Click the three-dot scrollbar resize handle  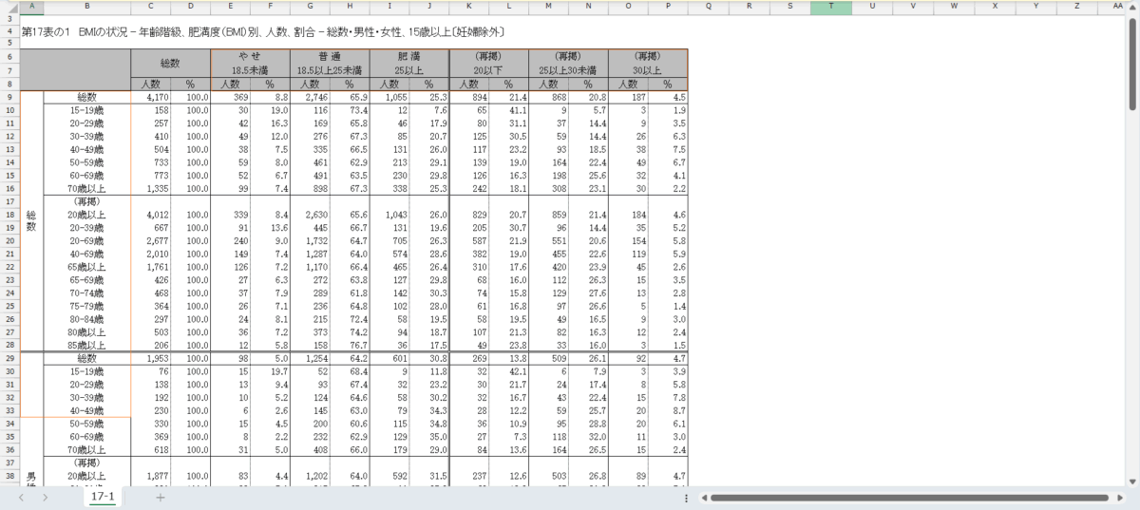686,498
